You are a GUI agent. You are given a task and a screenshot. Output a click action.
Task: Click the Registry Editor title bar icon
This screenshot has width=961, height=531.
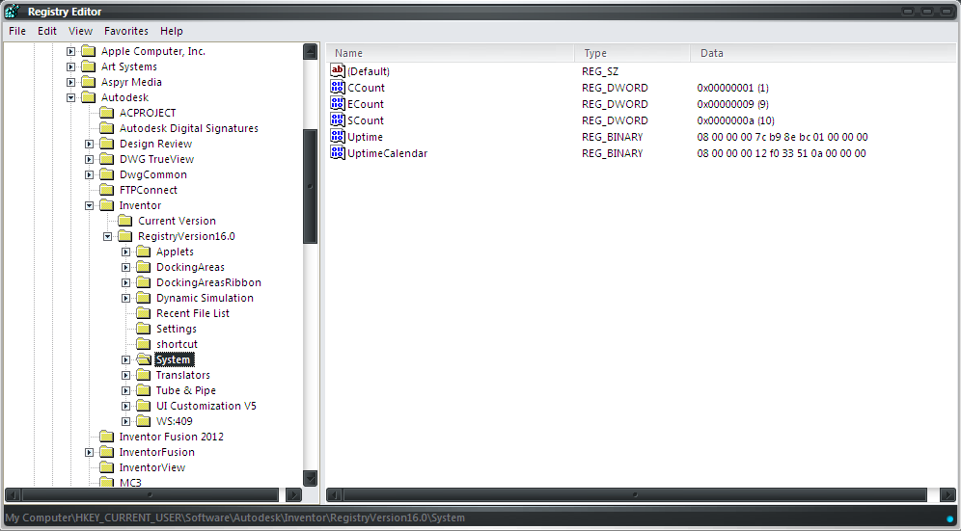click(x=12, y=11)
